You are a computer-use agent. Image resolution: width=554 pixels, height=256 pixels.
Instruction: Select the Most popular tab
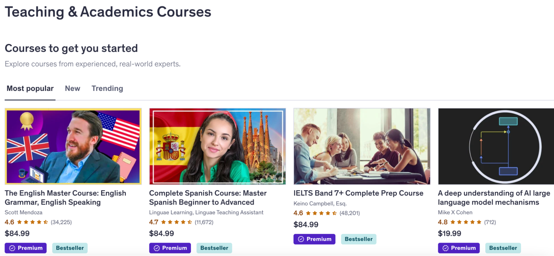[x=30, y=88]
